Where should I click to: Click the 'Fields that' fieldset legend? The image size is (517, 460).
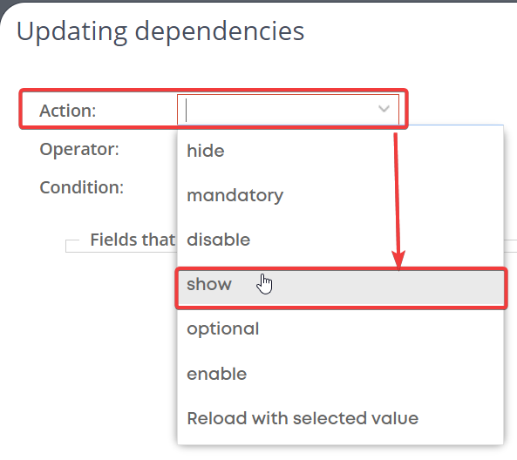(x=133, y=240)
